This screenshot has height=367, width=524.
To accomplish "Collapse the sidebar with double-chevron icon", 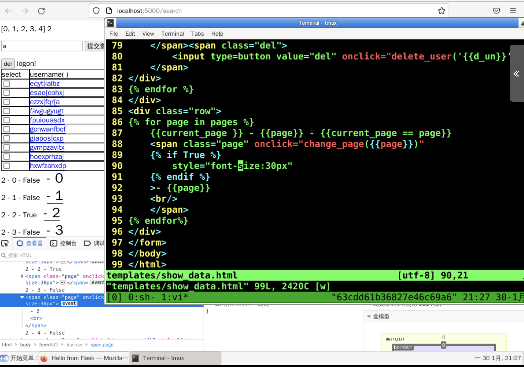I will [x=516, y=74].
